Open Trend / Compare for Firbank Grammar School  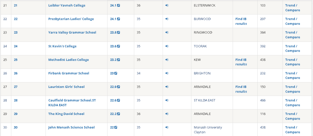point(292,75)
